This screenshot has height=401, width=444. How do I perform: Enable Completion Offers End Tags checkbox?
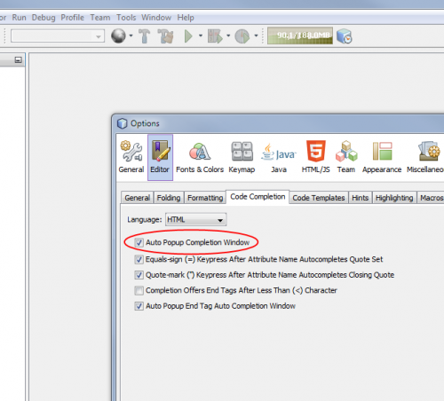tap(139, 291)
